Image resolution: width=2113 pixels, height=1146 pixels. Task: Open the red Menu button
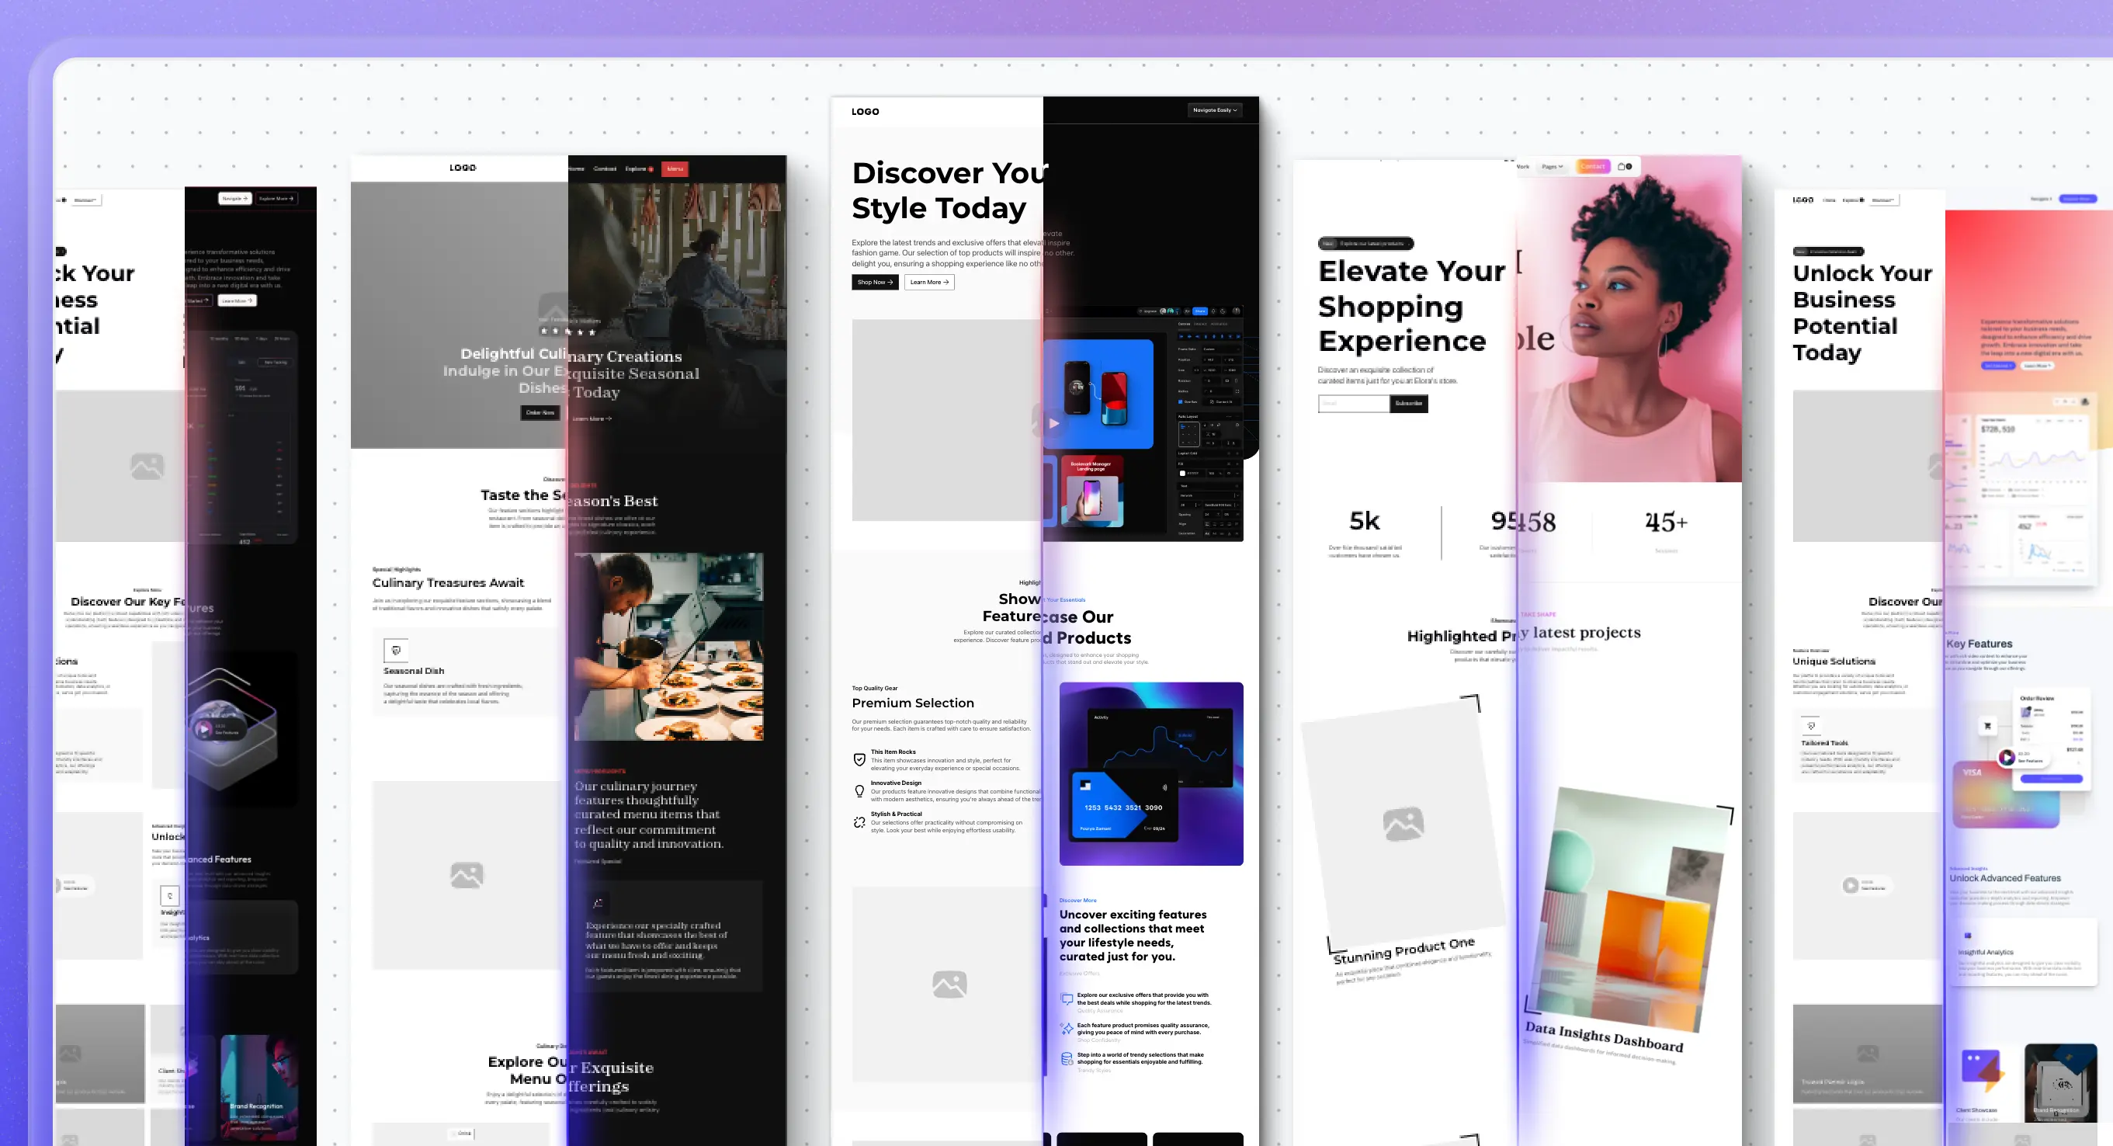point(675,169)
